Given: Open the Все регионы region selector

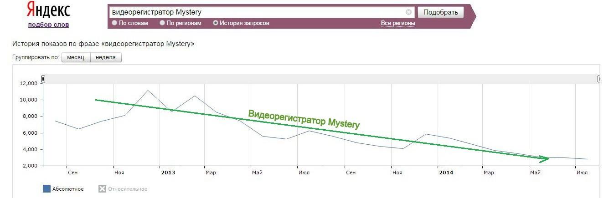Looking at the screenshot, I should tap(398, 23).
